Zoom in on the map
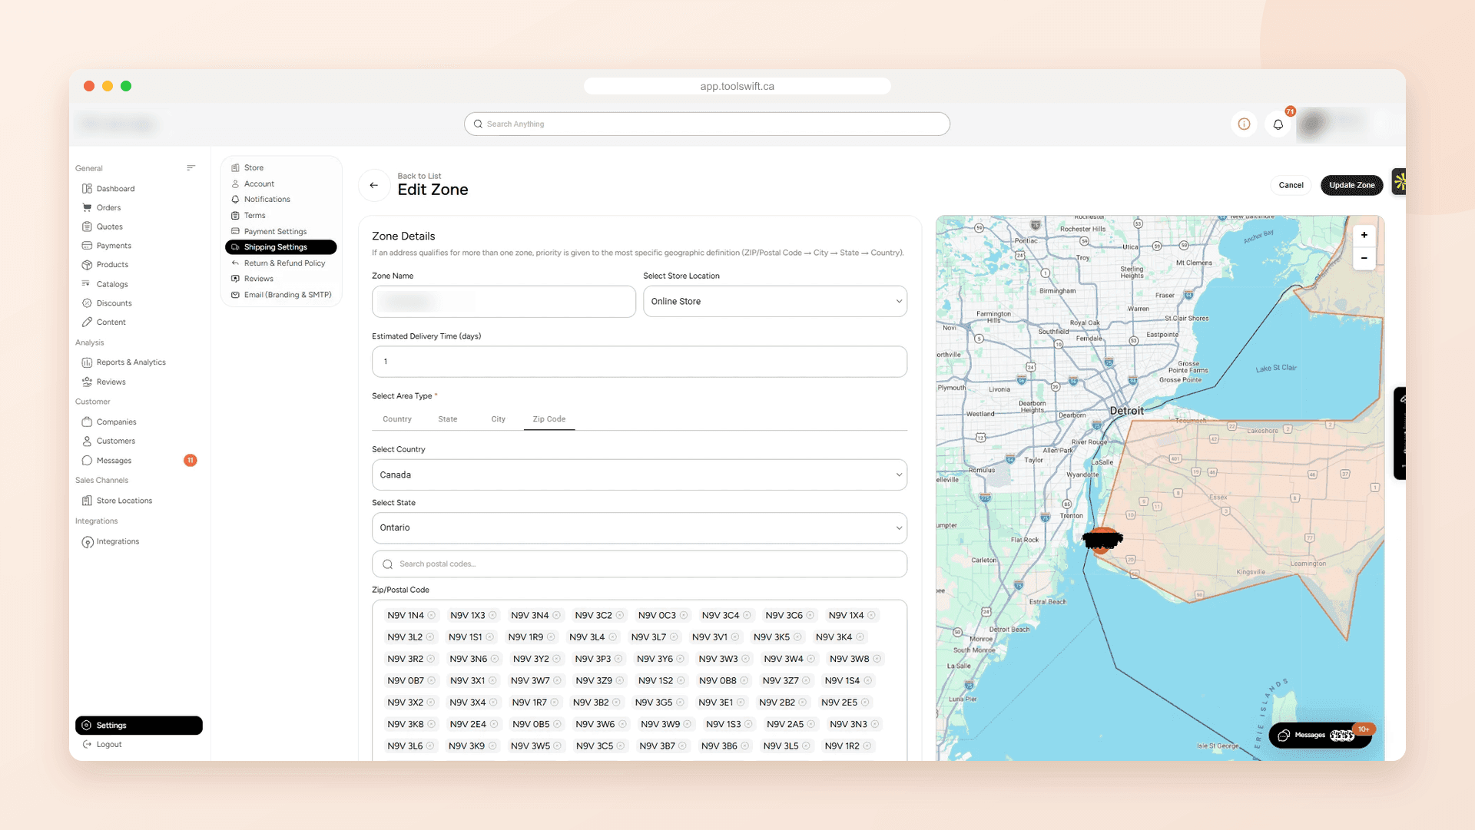1475x830 pixels. pyautogui.click(x=1364, y=235)
